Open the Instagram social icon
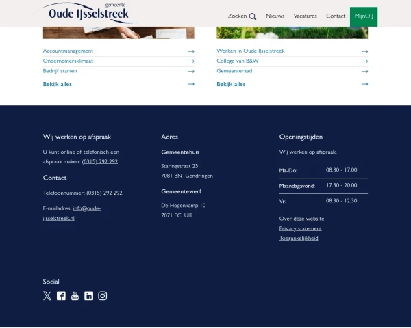This screenshot has height=328, width=411. (x=103, y=296)
